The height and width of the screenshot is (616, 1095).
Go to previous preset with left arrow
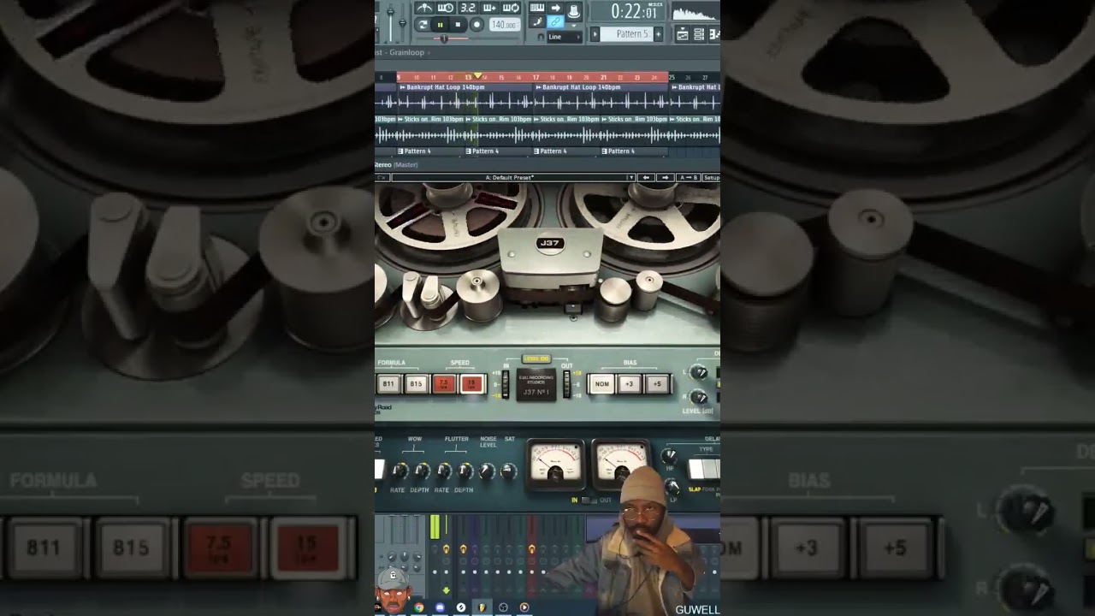(647, 178)
